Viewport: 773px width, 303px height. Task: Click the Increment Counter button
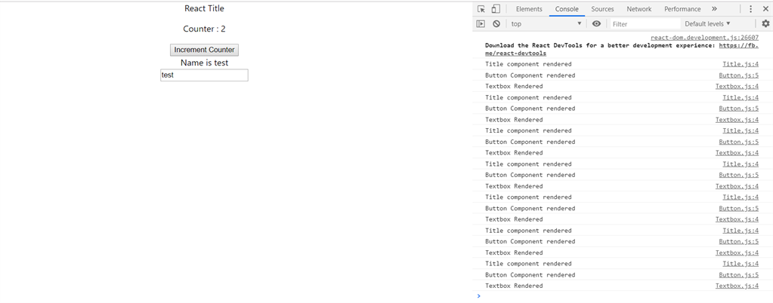(x=204, y=50)
